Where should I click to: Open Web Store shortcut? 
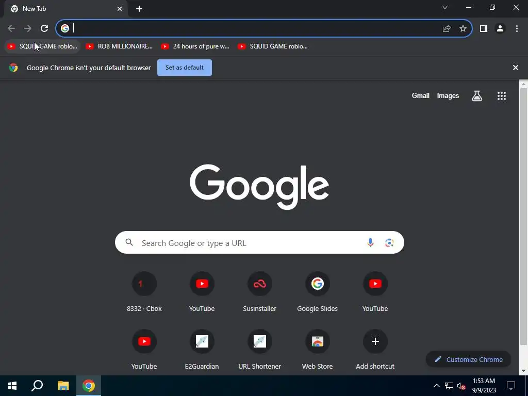(317, 350)
